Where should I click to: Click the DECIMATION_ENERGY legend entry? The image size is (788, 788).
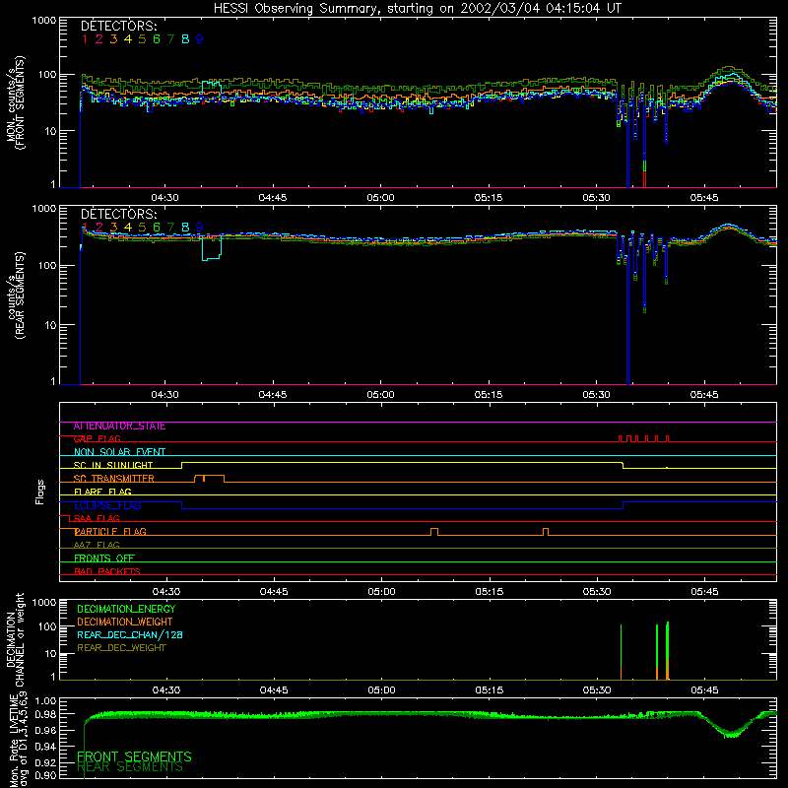(126, 609)
